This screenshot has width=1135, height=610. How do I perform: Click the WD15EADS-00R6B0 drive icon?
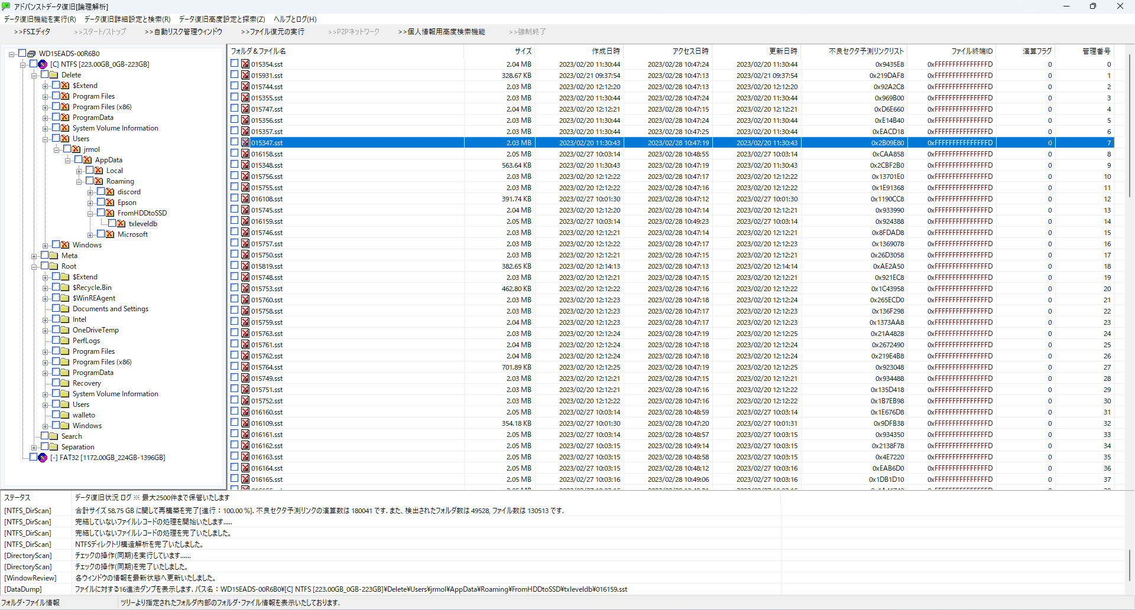[31, 54]
